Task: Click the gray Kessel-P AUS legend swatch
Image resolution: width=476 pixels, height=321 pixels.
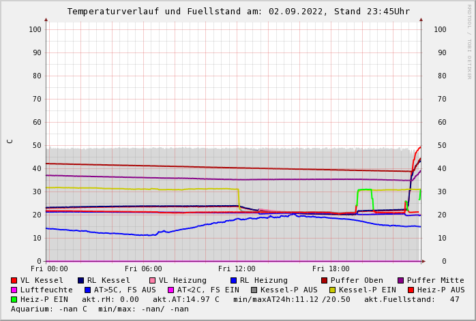Action: coord(254,290)
